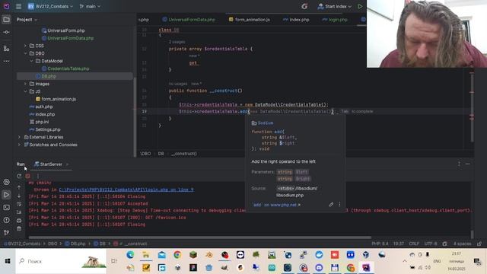
Task: Click the PhpStorm logo icon
Action: coord(6,6)
